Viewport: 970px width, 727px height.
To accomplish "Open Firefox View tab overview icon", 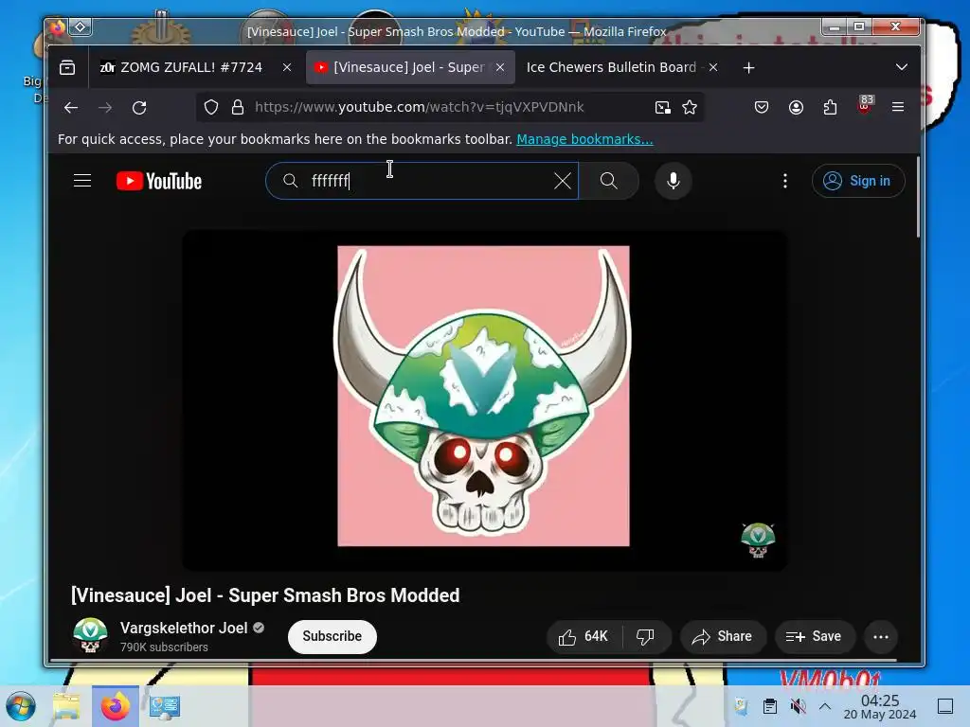I will (x=67, y=67).
